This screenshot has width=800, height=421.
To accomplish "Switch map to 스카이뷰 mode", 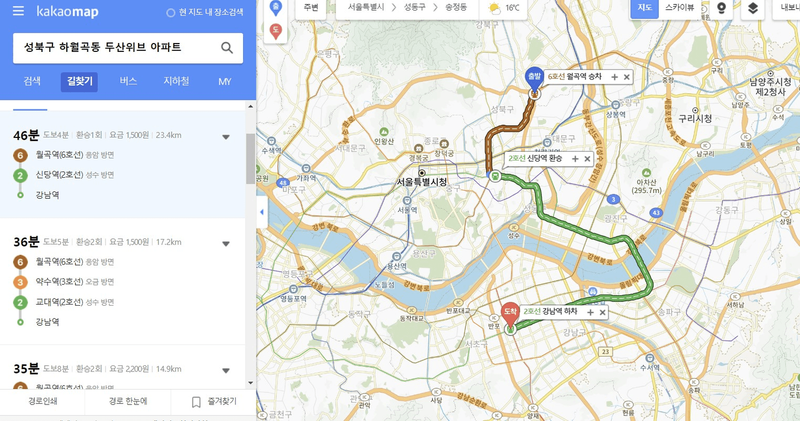I will coord(680,8).
